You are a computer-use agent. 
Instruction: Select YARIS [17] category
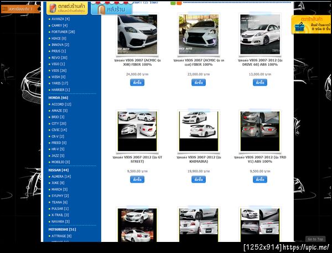point(60,83)
